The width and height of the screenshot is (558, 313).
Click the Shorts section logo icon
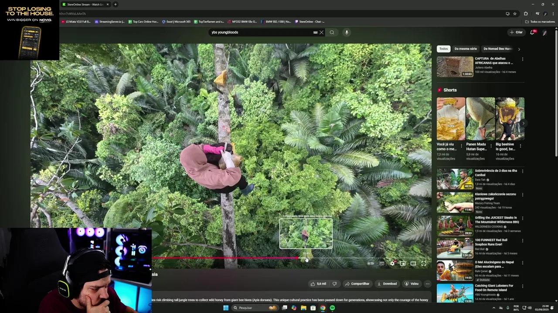[x=439, y=90]
